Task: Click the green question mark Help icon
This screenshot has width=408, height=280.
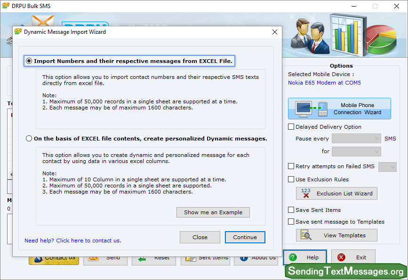Action: click(x=293, y=257)
